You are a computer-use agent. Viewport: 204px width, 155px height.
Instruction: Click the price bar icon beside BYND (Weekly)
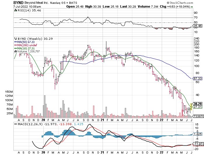(x=16, y=39)
